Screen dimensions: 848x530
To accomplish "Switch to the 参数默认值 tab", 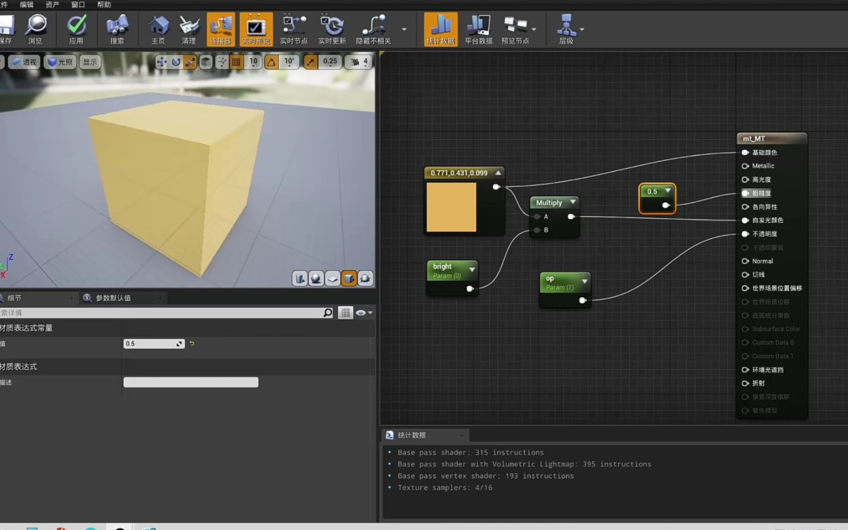I will click(113, 298).
